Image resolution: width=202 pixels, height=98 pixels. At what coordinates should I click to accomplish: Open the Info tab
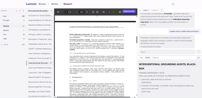point(141,58)
